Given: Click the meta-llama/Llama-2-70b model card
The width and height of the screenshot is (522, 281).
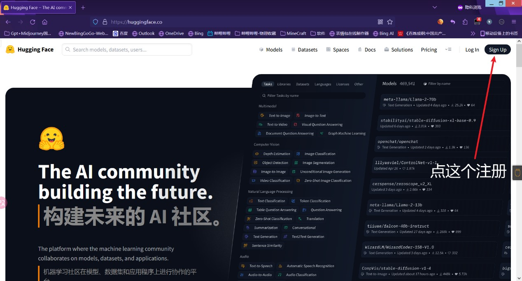Looking at the screenshot, I should 445,102.
